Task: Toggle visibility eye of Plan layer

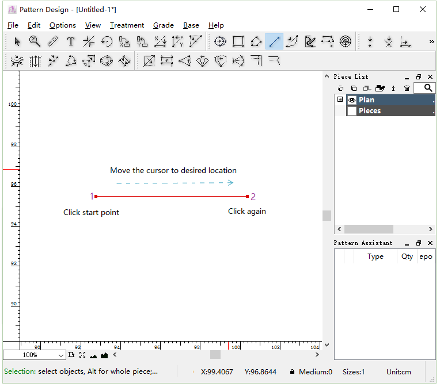Action: (x=351, y=100)
